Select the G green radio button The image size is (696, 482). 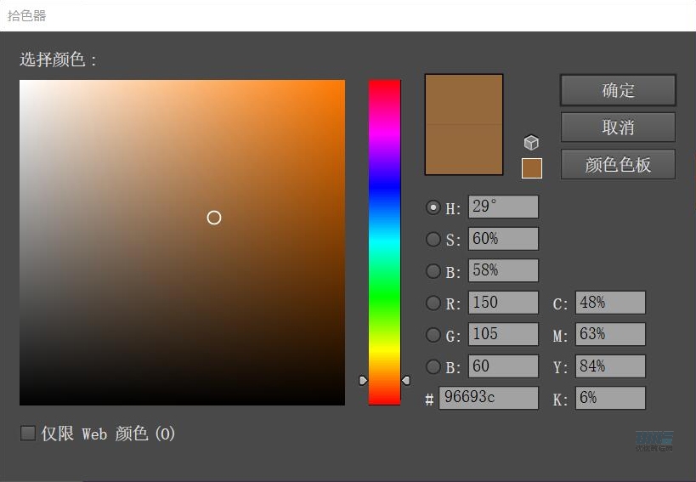(x=433, y=335)
